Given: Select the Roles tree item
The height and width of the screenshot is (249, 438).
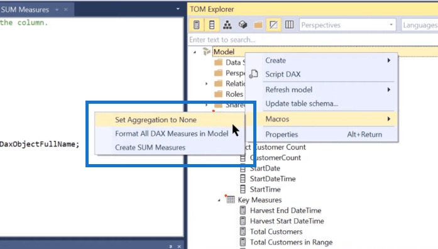Looking at the screenshot, I should (234, 94).
